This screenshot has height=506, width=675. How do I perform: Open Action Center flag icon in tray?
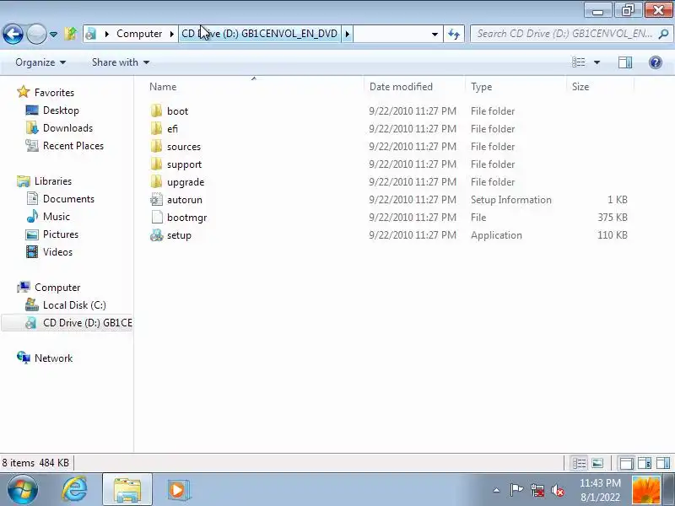pos(516,490)
